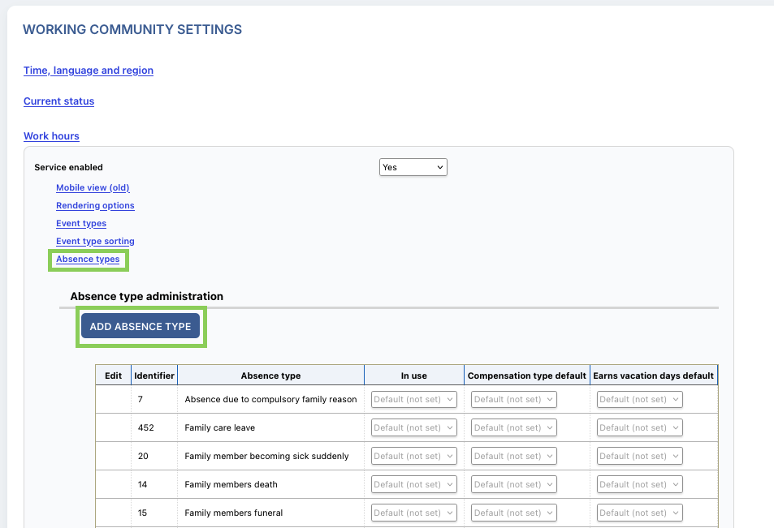The image size is (774, 528).
Task: Click the Add Absence Type button
Action: [x=141, y=326]
